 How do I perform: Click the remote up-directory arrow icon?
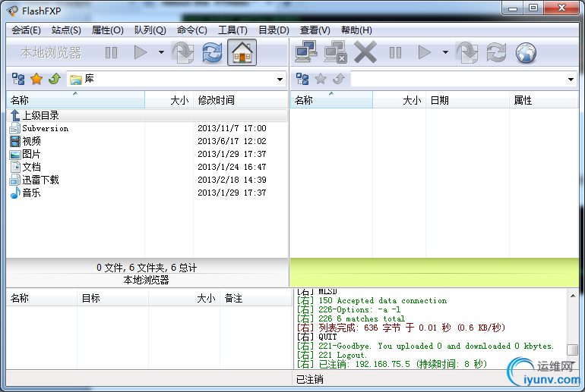click(x=339, y=79)
